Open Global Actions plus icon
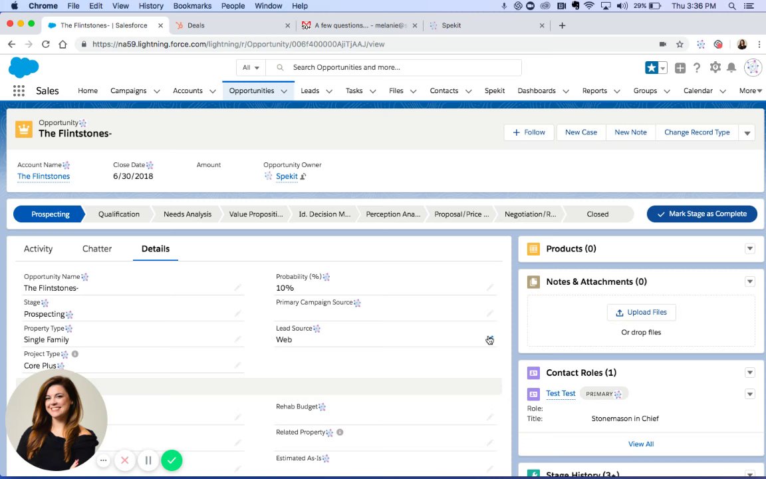Screen dimensions: 766x479 pyautogui.click(x=680, y=68)
